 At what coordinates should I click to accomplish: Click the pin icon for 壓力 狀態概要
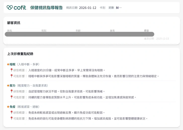click(11, 91)
